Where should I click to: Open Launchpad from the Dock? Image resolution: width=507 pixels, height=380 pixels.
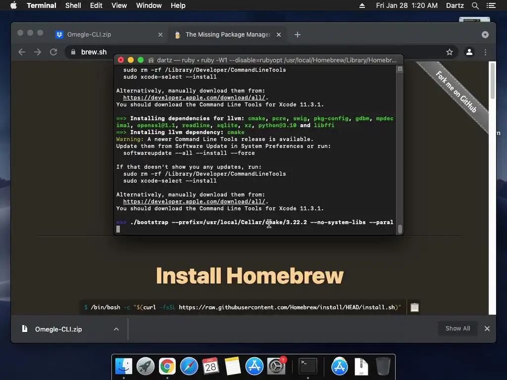(x=146, y=367)
